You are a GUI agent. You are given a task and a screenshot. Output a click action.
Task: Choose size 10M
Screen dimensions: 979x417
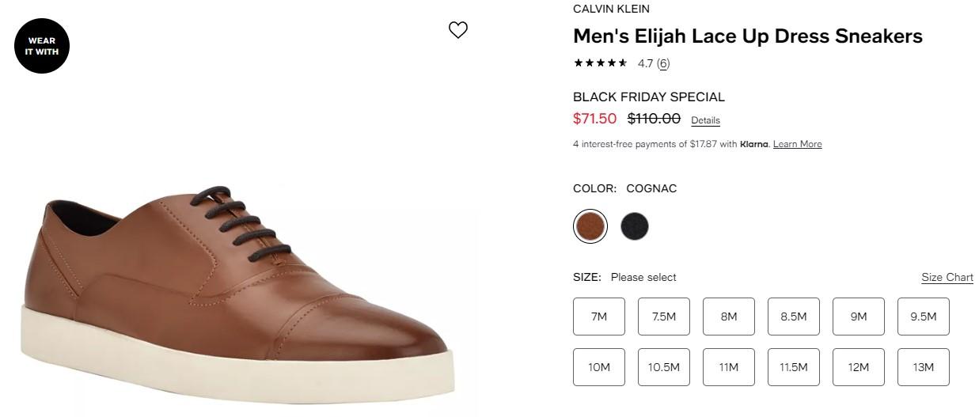[x=599, y=367]
